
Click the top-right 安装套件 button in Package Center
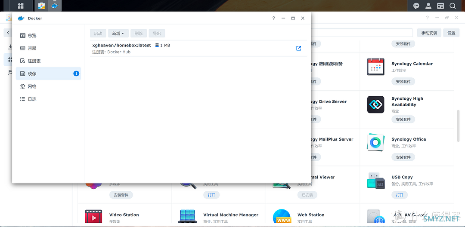pyautogui.click(x=403, y=43)
